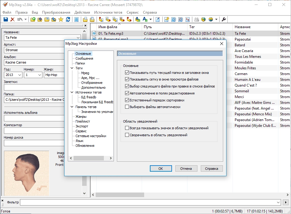Click the file icon of 01. Ta Fete.mp3
The image size is (291, 214).
(94, 33)
